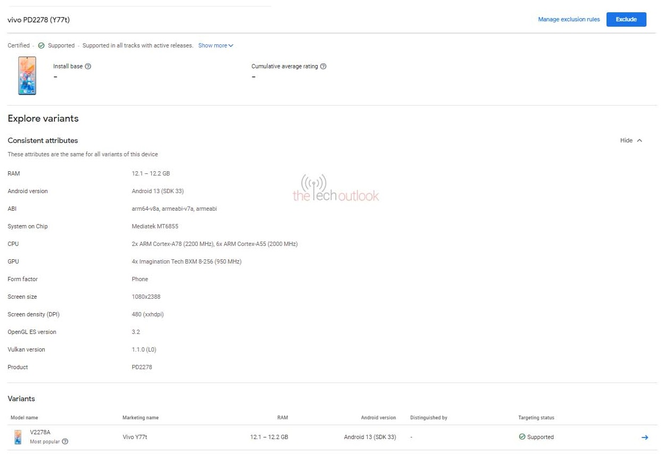Open V2278A variant details with the arrow icon
This screenshot has height=454, width=663.
coord(644,437)
